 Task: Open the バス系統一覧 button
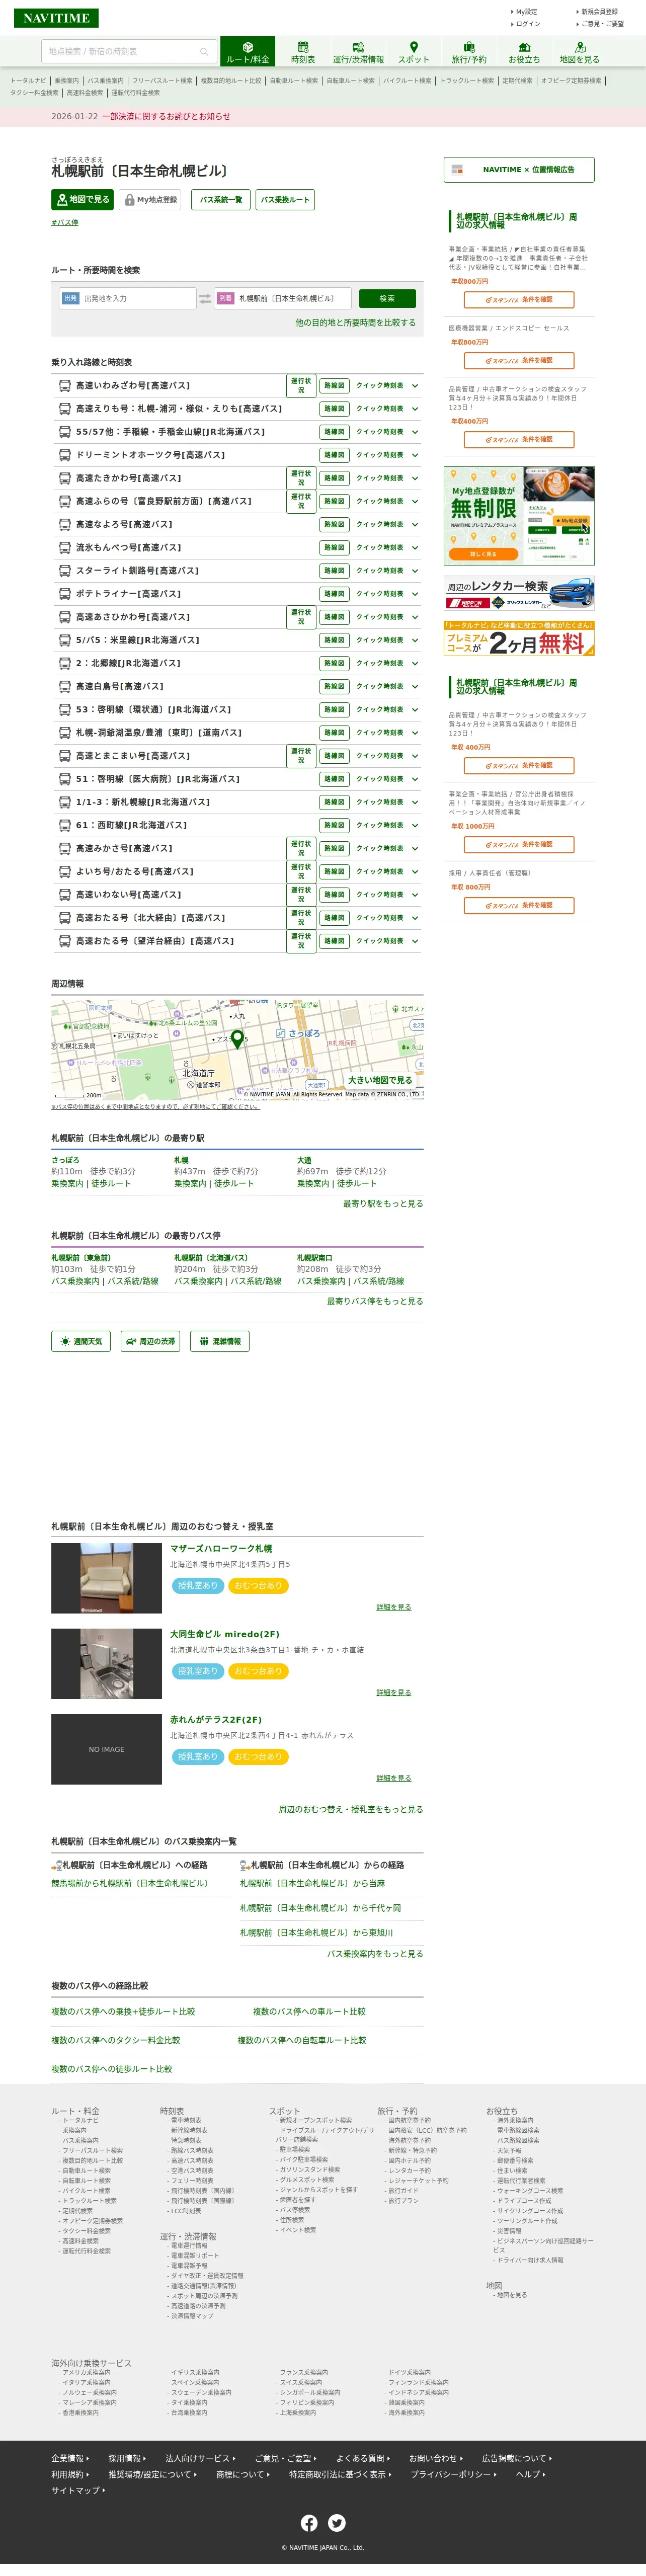pos(220,200)
